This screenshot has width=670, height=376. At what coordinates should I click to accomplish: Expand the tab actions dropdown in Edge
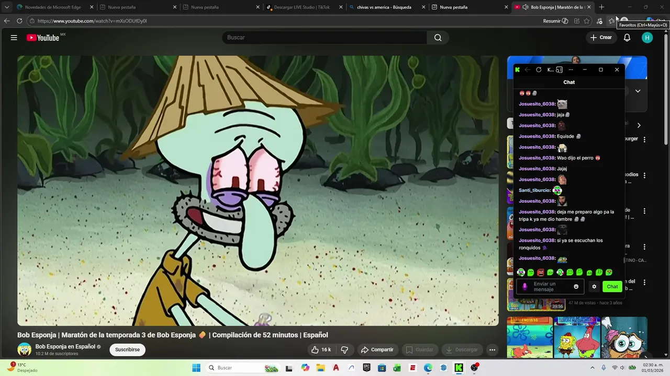pos(7,7)
